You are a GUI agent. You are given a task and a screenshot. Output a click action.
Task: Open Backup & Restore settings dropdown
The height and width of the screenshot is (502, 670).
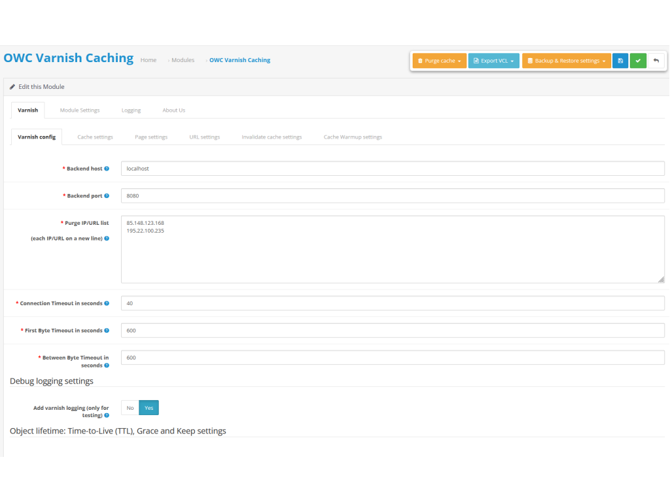pos(566,61)
